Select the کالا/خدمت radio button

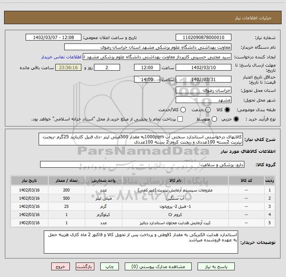[183, 110]
